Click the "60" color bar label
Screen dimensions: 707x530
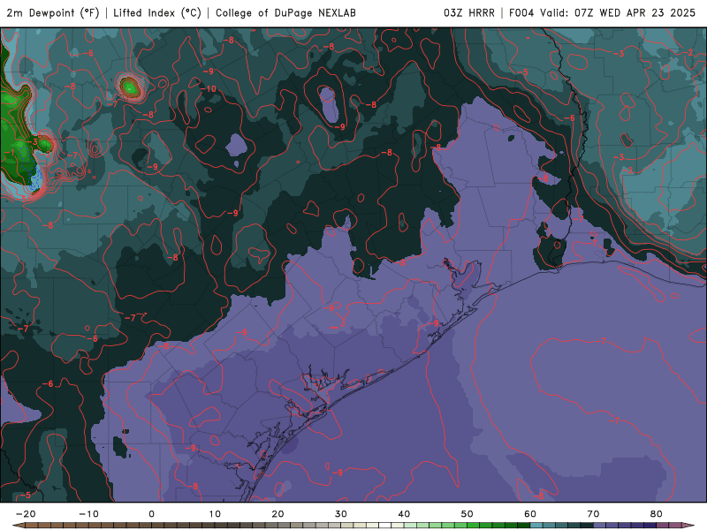(530, 514)
